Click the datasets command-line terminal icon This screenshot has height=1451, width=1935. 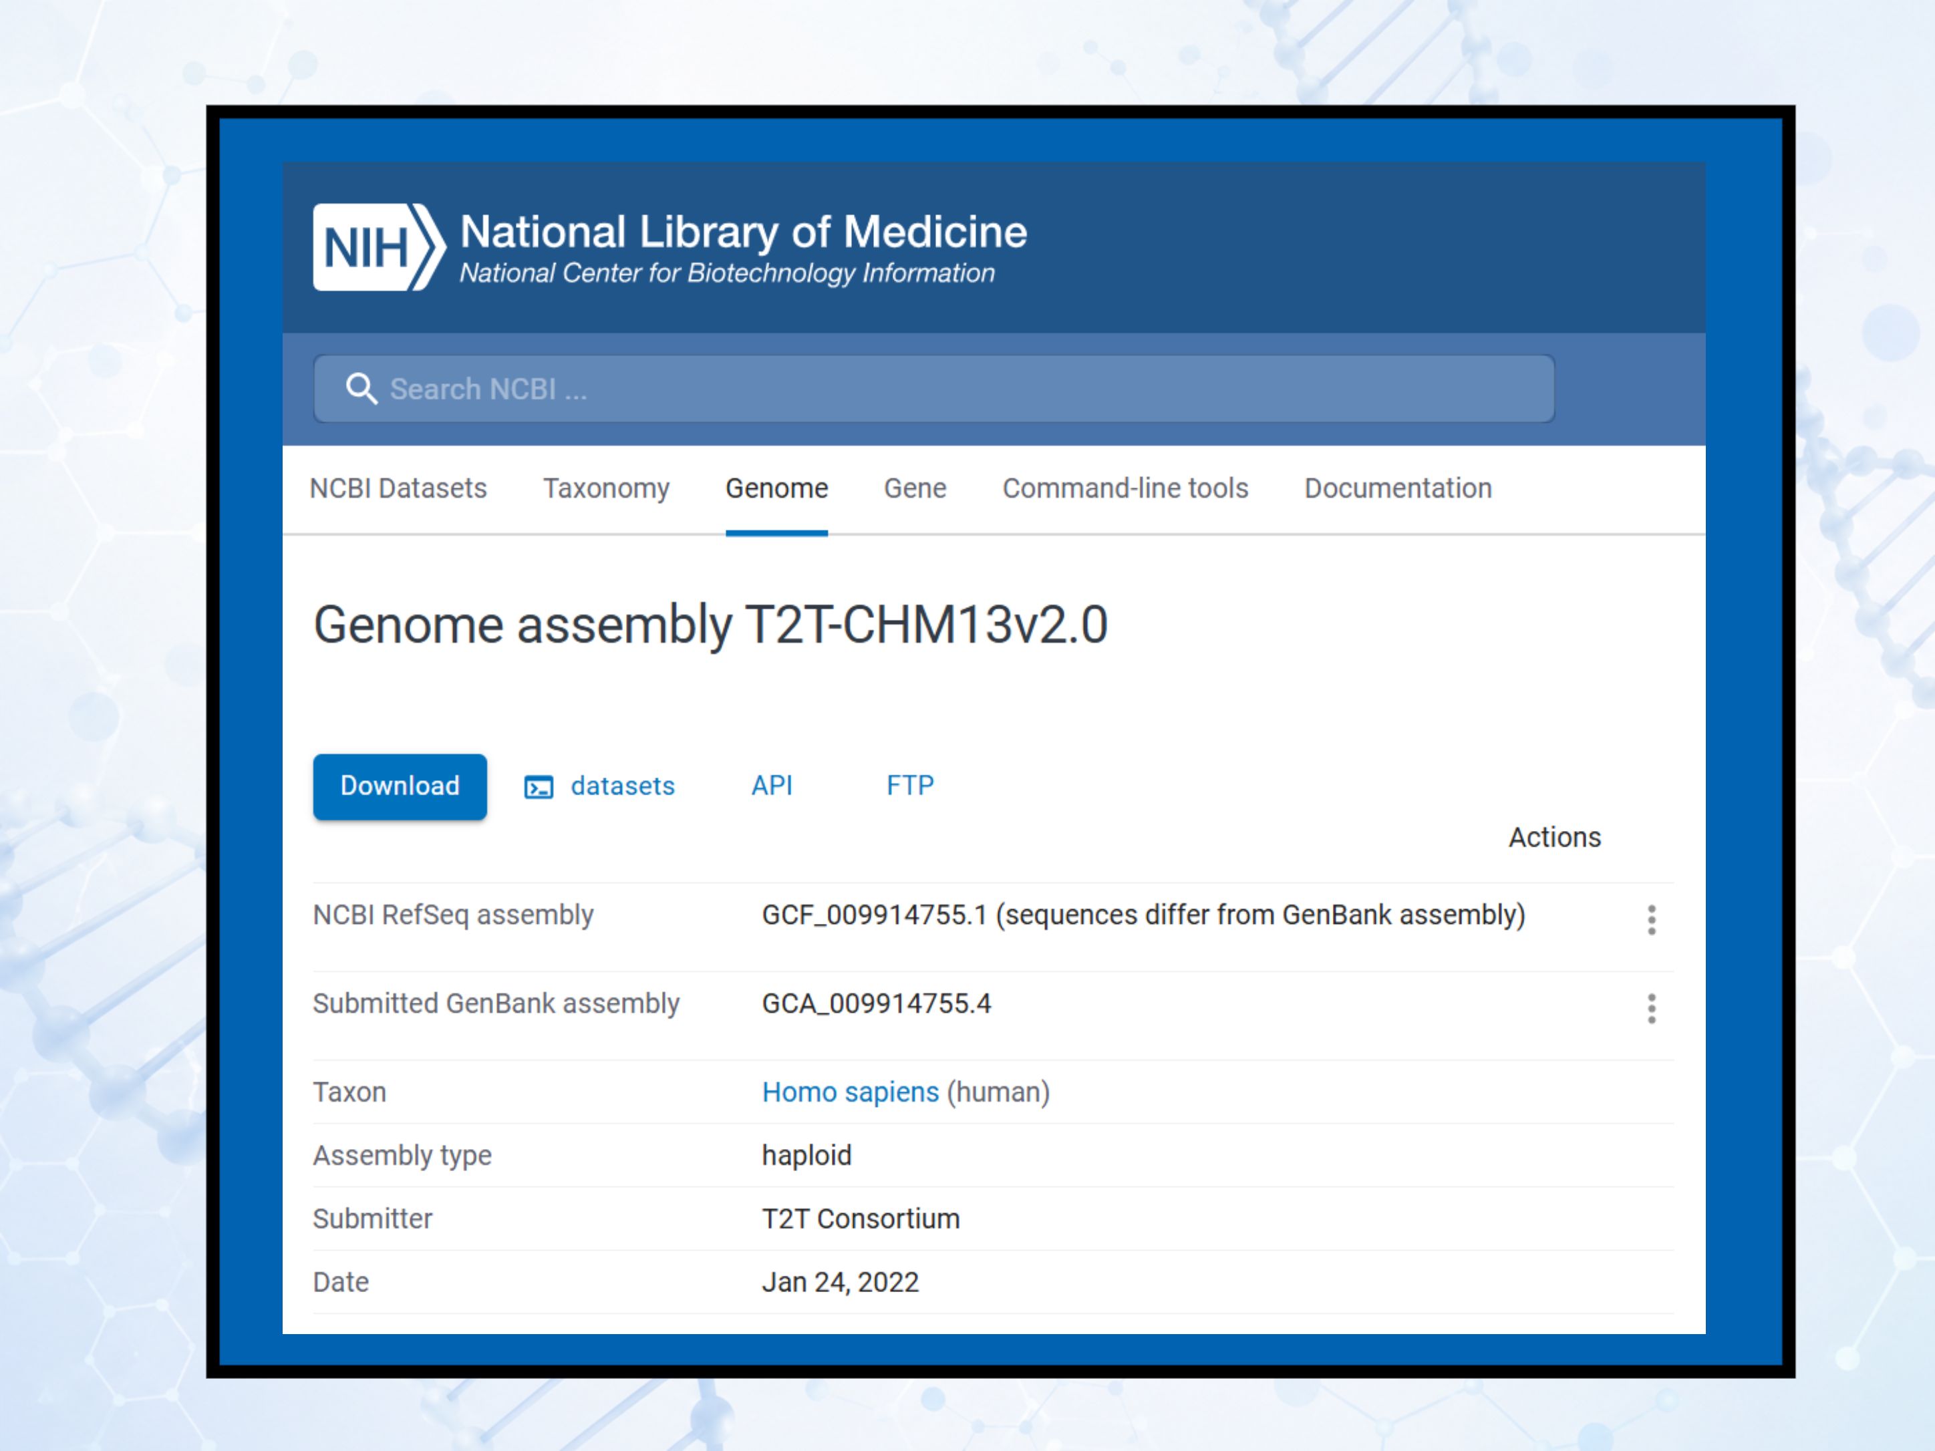click(538, 787)
